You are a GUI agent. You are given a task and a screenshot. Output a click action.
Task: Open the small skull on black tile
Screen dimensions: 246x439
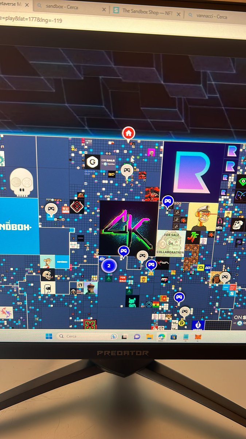point(47,274)
